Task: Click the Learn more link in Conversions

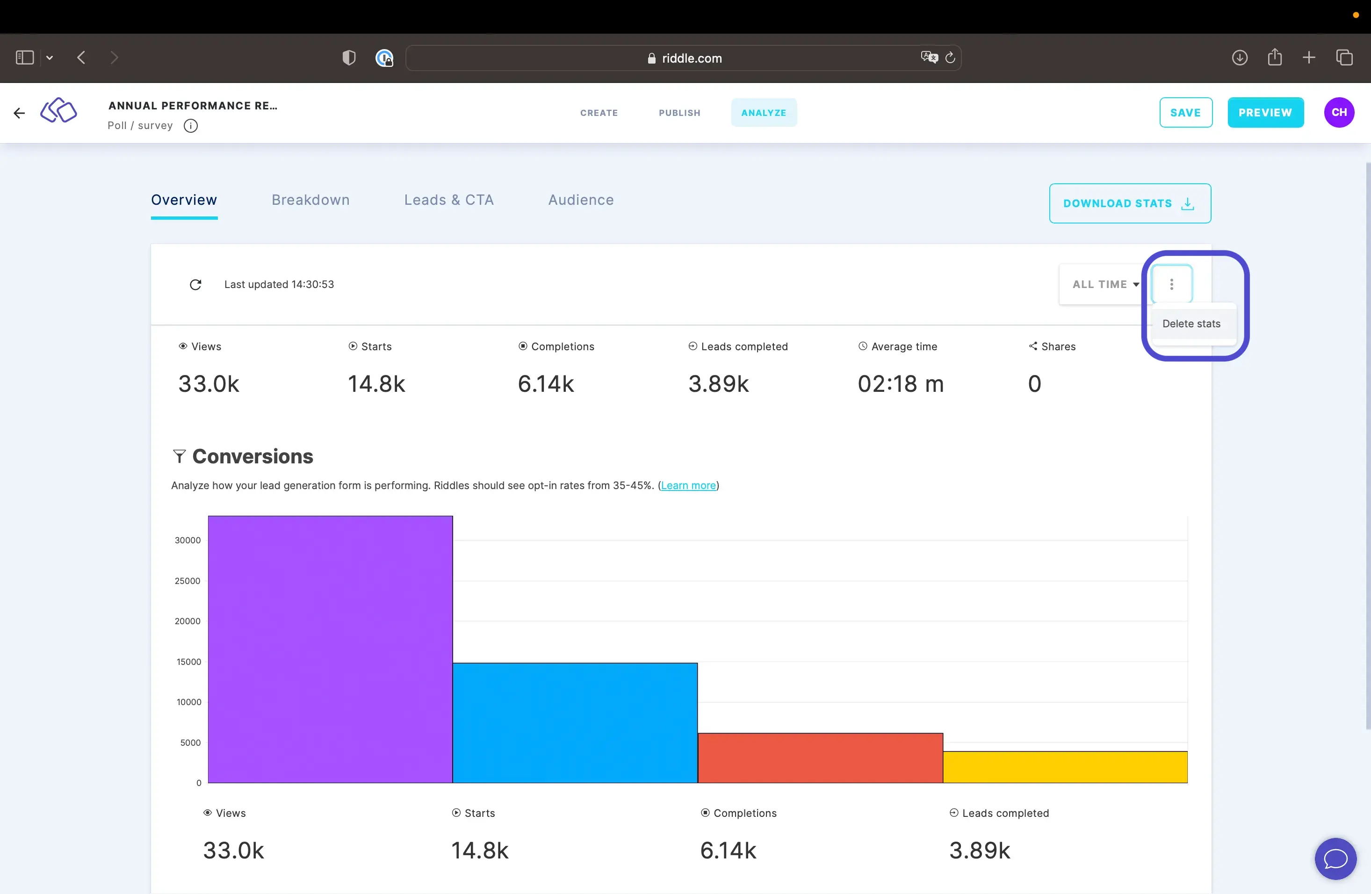Action: coord(688,485)
